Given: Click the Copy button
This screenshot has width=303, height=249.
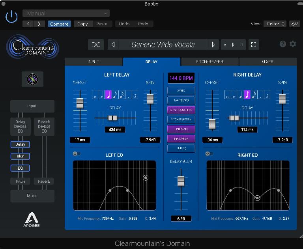Looking at the screenshot, I should (x=82, y=24).
